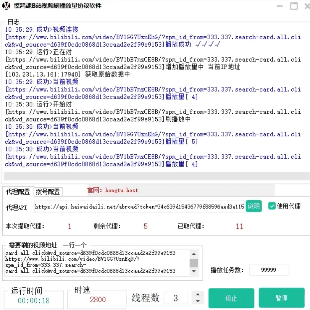Click the 代理API URL input field

(x=139, y=207)
